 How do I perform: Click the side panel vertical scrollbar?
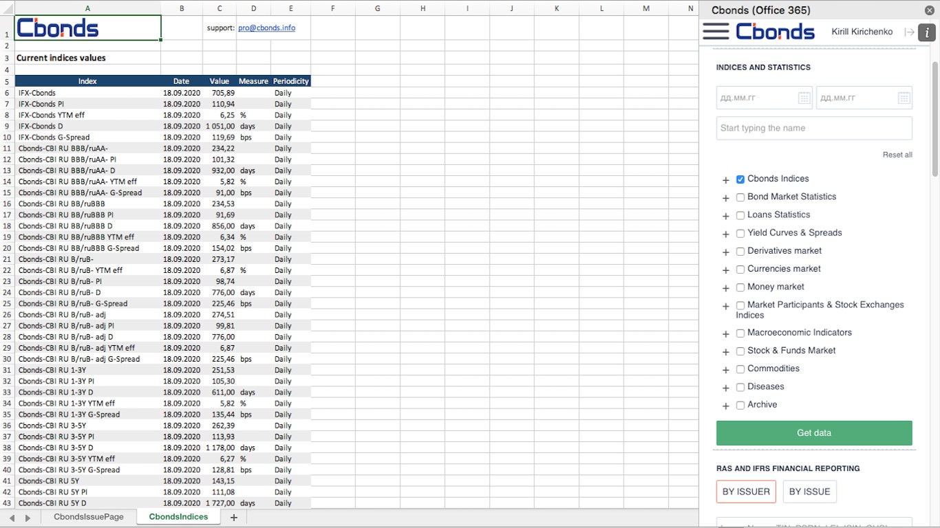coord(935,120)
